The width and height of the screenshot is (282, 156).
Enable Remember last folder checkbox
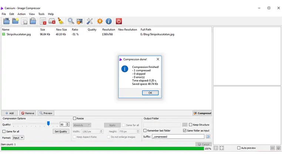point(145,130)
